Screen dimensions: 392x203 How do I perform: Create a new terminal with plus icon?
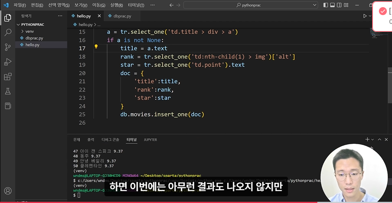point(367,139)
